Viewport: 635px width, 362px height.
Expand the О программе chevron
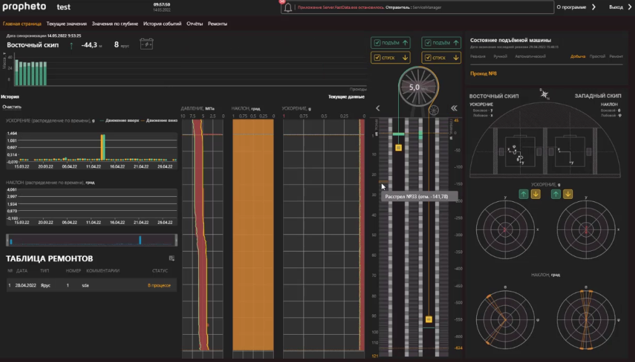pos(594,7)
